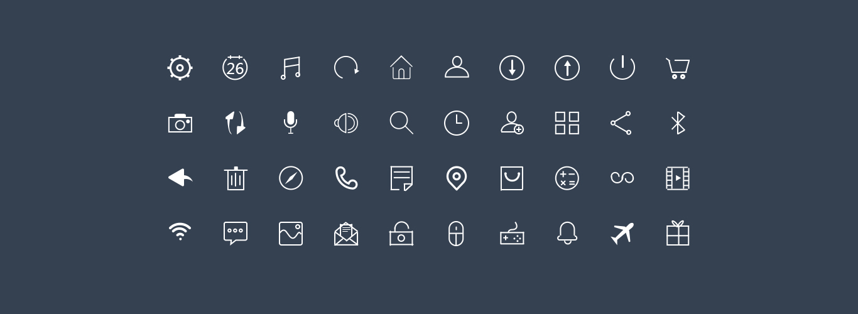
Task: Open the shopping cart icon
Action: coord(678,68)
